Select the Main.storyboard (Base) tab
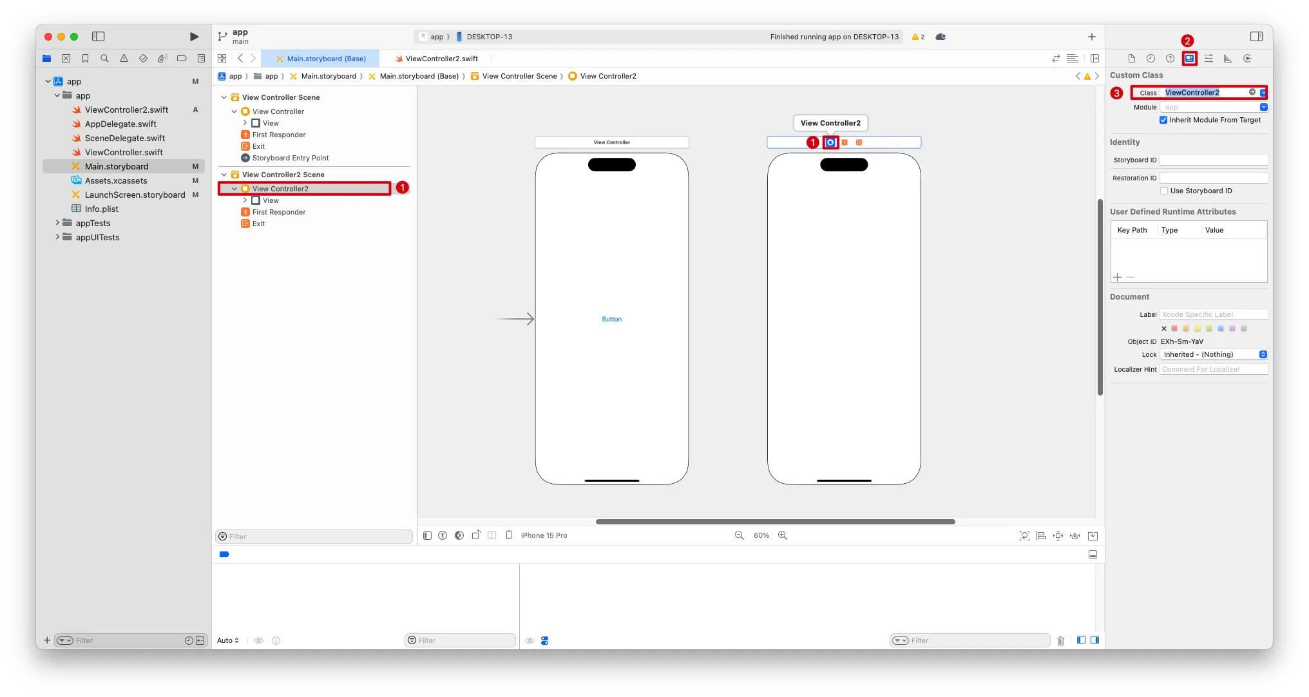Screen dimensions: 1309x697 click(326, 59)
